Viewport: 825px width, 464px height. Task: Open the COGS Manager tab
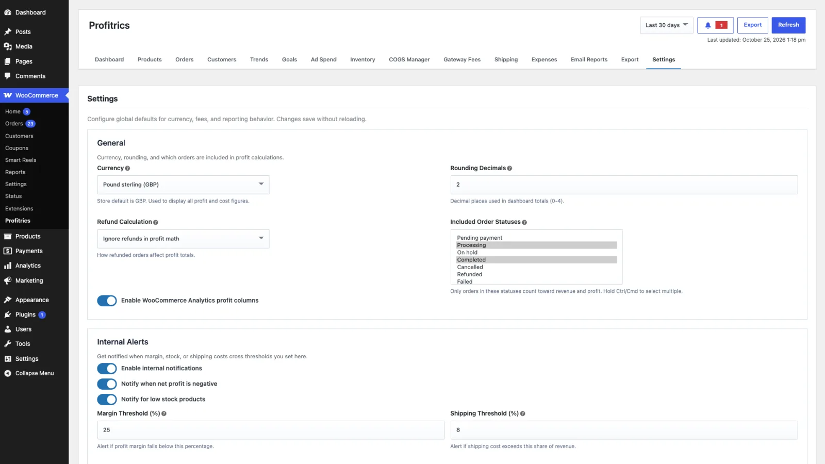click(409, 60)
